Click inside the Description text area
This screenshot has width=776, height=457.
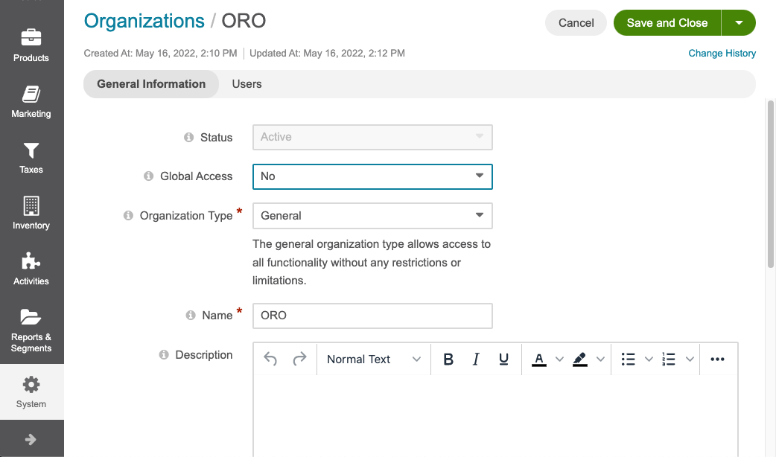coord(495,415)
